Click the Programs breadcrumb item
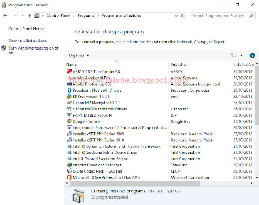The image size is (259, 205). 86,15
